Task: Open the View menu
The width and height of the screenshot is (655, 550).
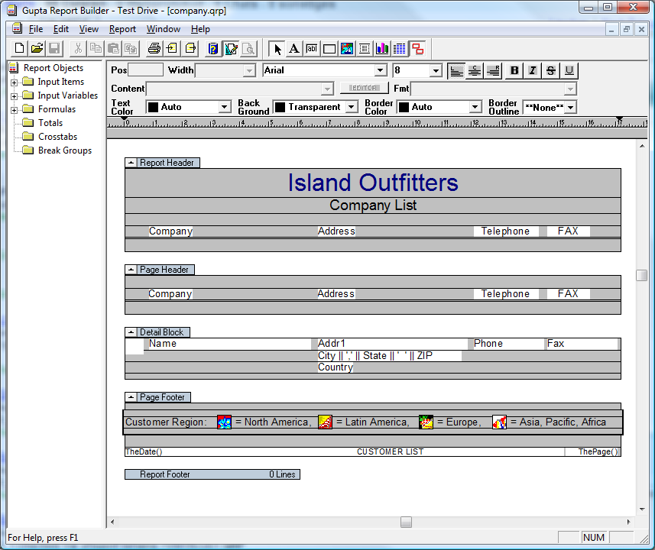Action: (x=89, y=29)
